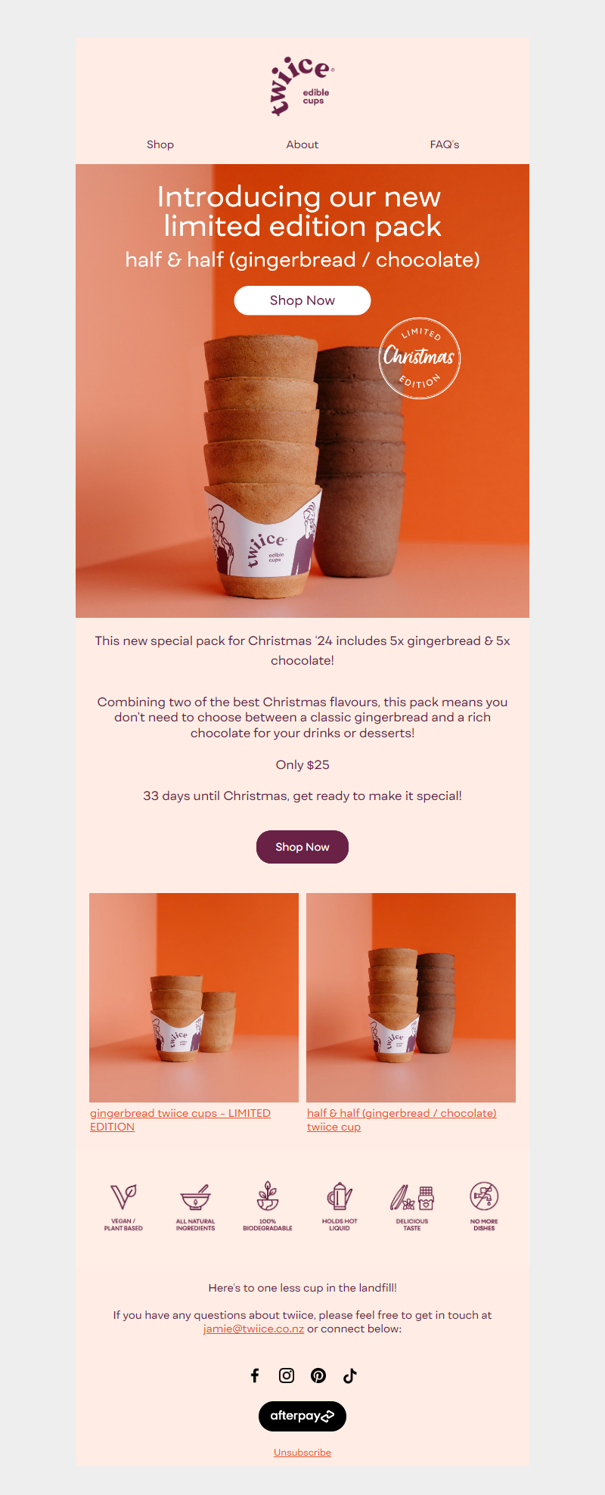The height and width of the screenshot is (1495, 605).
Task: Click the white Shop Now hero button
Action: 302,300
